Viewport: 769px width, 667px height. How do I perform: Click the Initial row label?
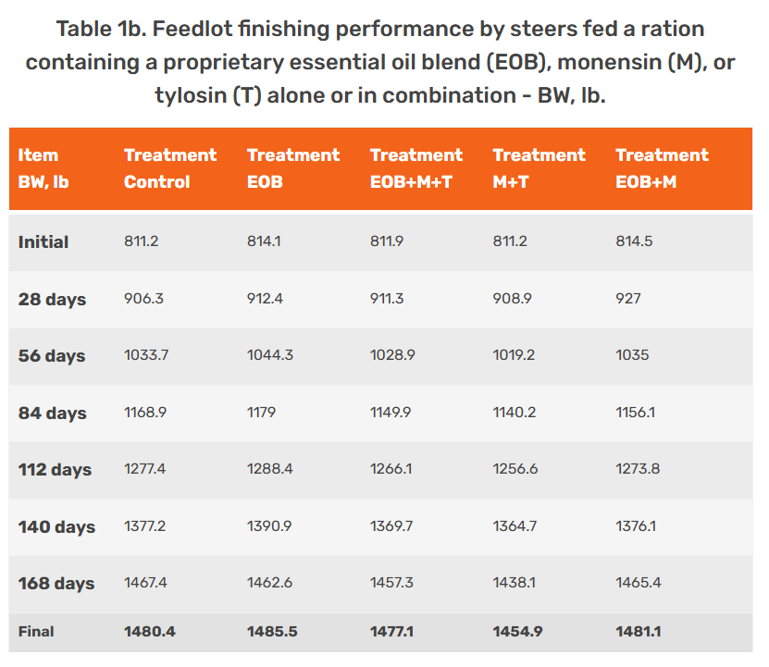(43, 242)
